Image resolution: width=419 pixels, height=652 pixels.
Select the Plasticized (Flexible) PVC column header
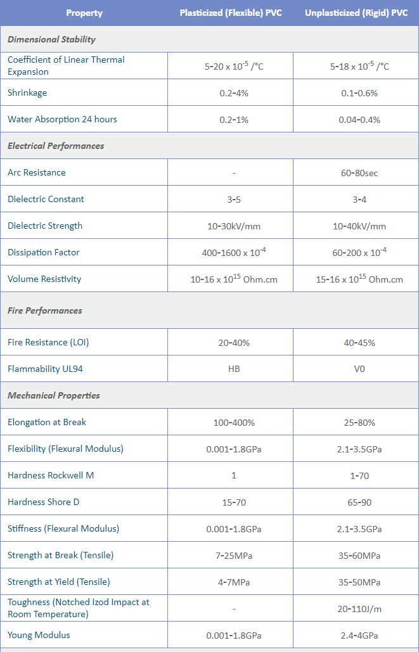pos(231,13)
